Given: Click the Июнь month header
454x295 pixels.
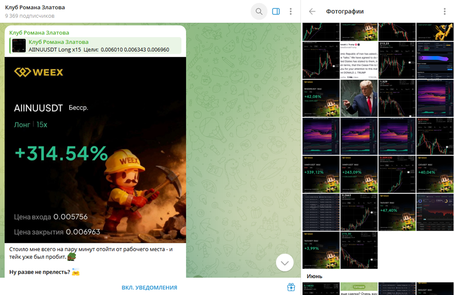Looking at the screenshot, I should [x=315, y=276].
